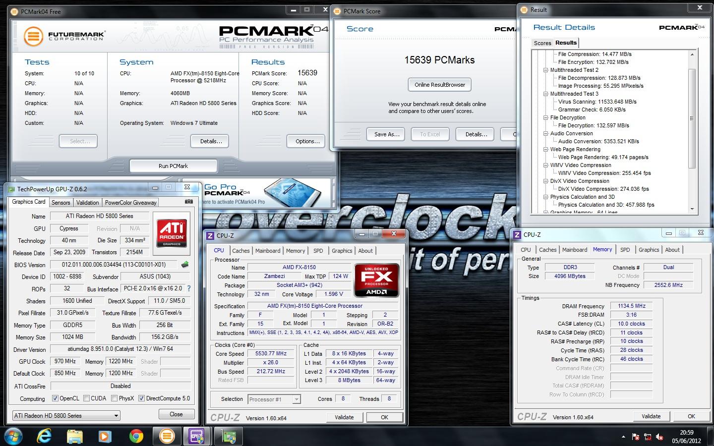Click Save As in PCMark Score window
Image resolution: width=714 pixels, height=446 pixels.
tap(387, 134)
